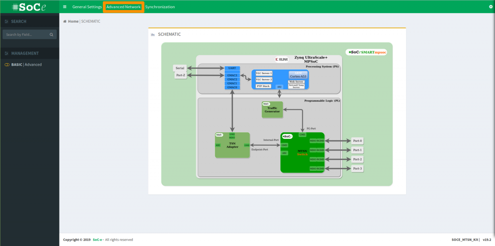Click the SoC-e link in footer
The image size is (495, 246).
(97, 240)
